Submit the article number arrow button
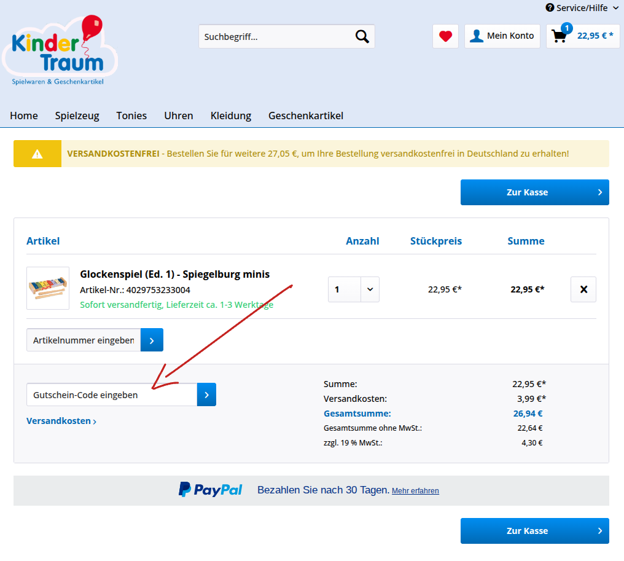Viewport: 624px width, 561px height. pyautogui.click(x=152, y=340)
